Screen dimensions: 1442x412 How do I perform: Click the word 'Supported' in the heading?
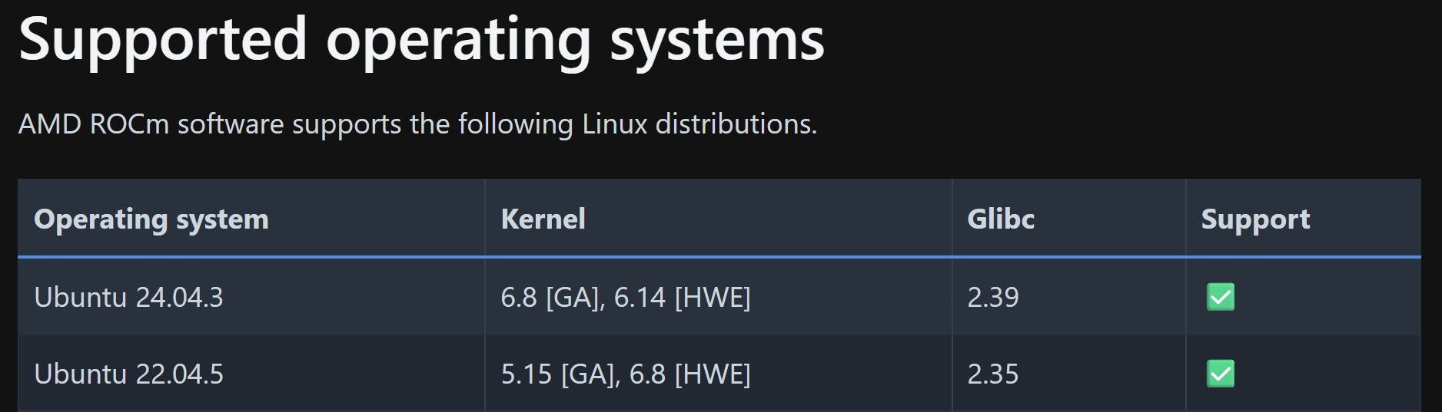click(x=163, y=40)
